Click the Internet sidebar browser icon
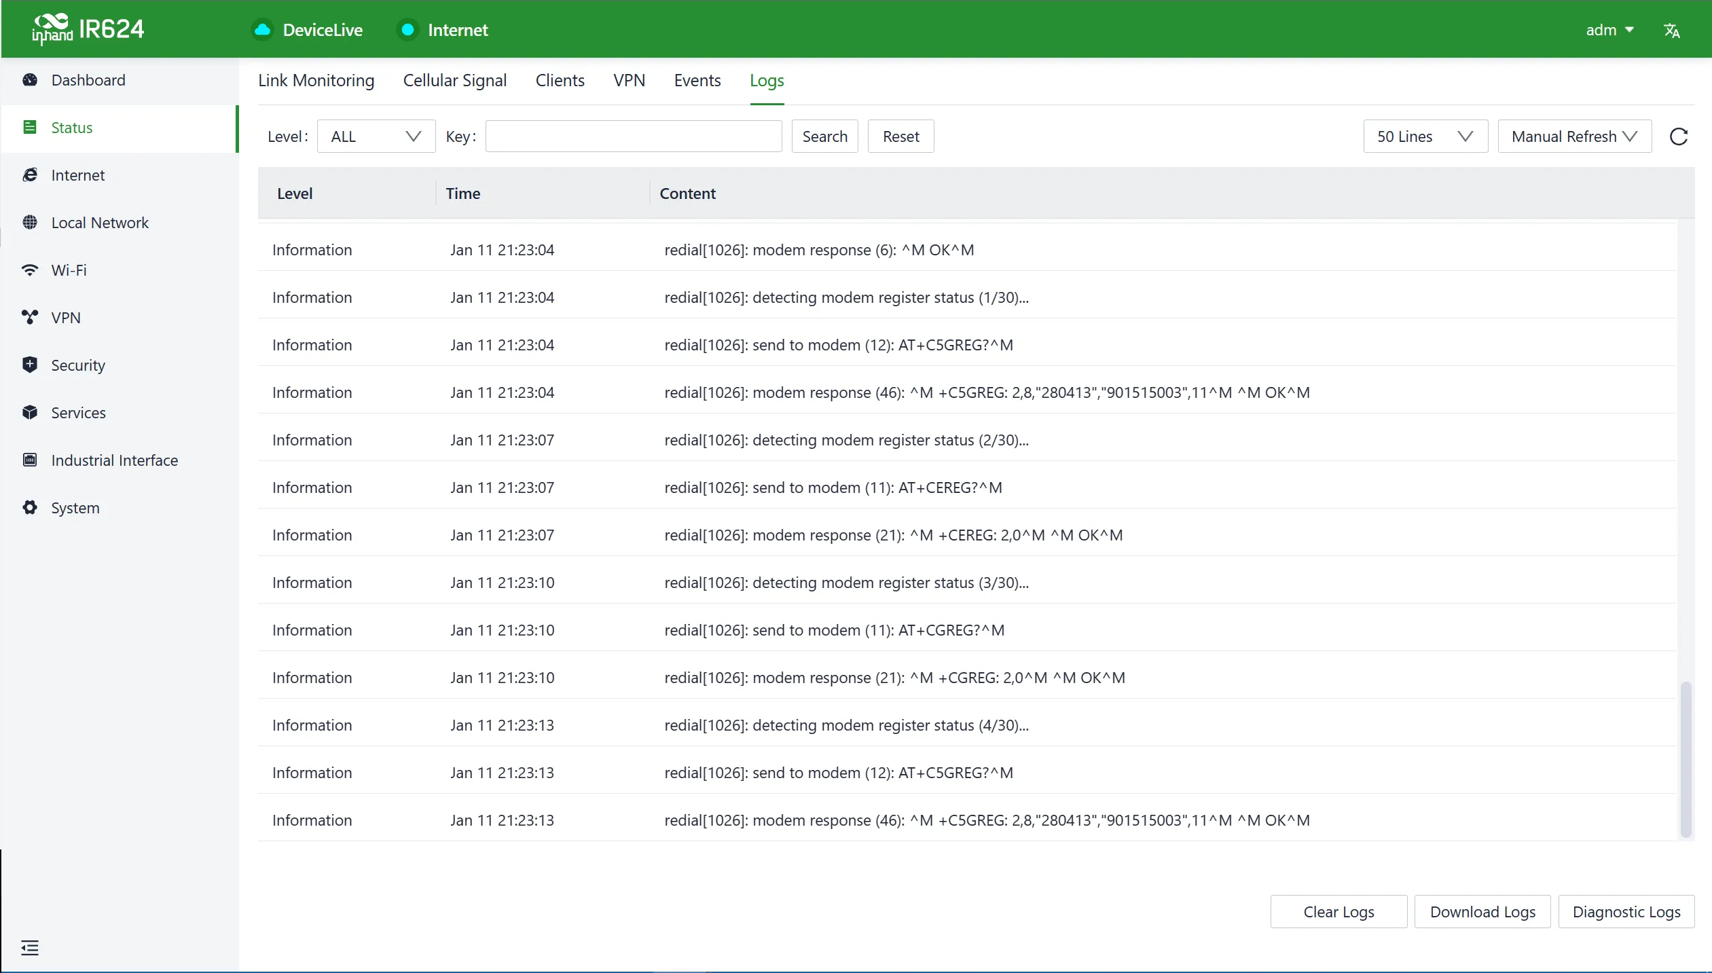This screenshot has height=973, width=1712. pyautogui.click(x=30, y=175)
